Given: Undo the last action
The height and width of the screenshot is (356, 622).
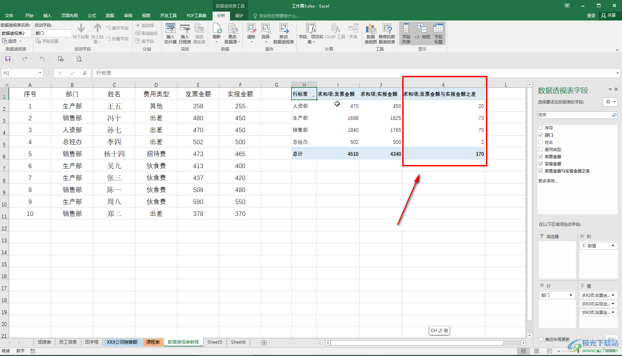Looking at the screenshot, I should coord(42,59).
